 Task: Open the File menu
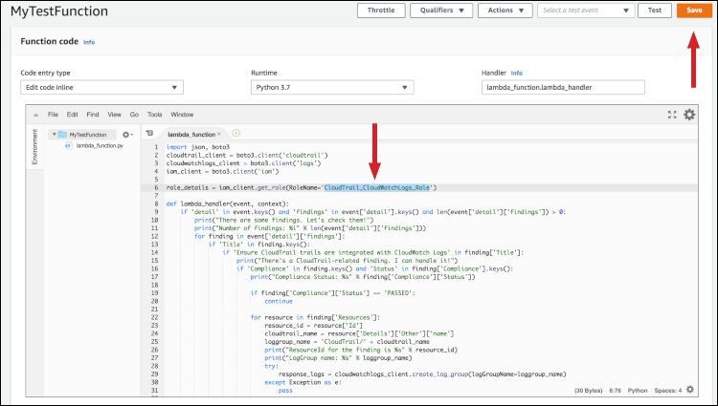[x=54, y=114]
